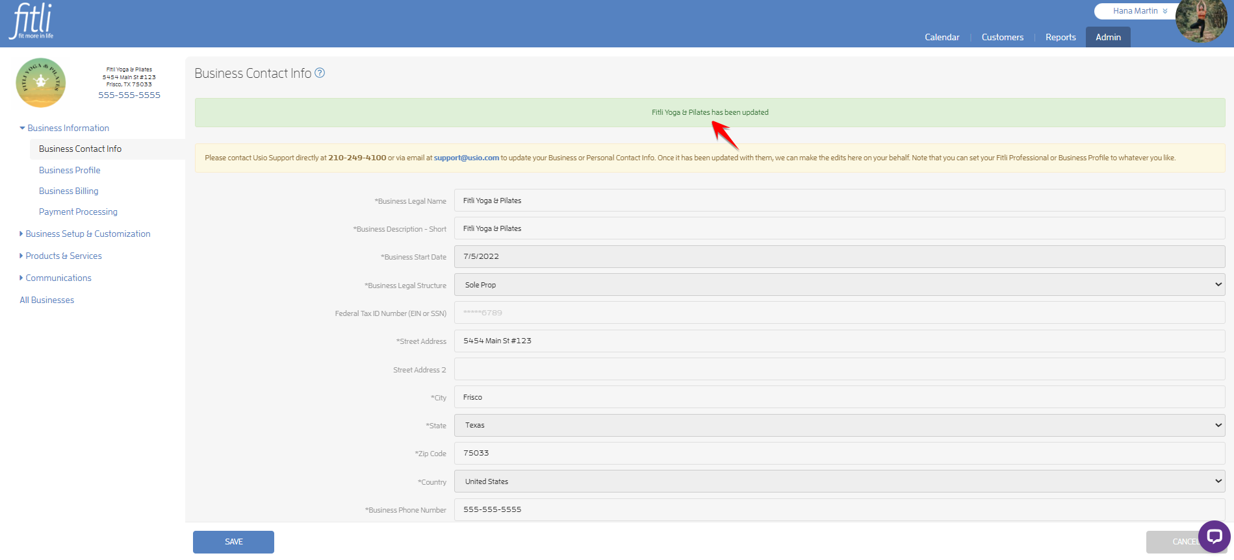Select Business Contact Info in sidebar
Viewport: 1234px width, 560px height.
coord(80,149)
